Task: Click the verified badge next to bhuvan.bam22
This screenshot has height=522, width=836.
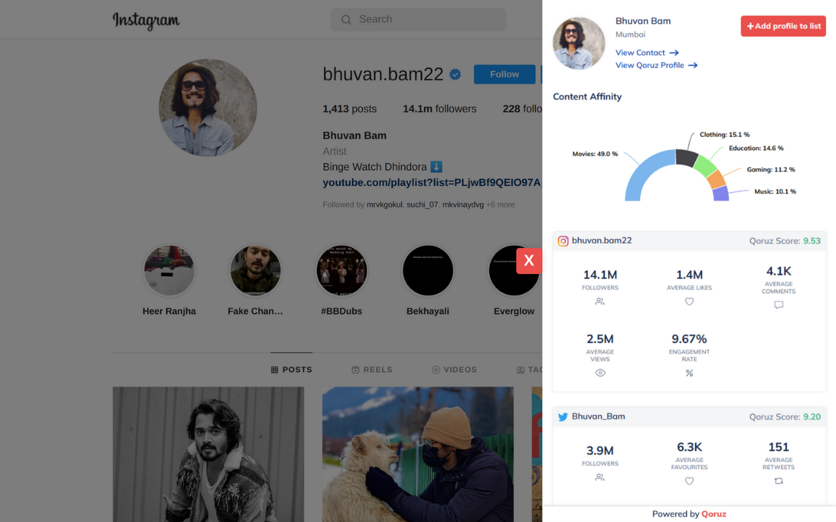Action: [455, 74]
